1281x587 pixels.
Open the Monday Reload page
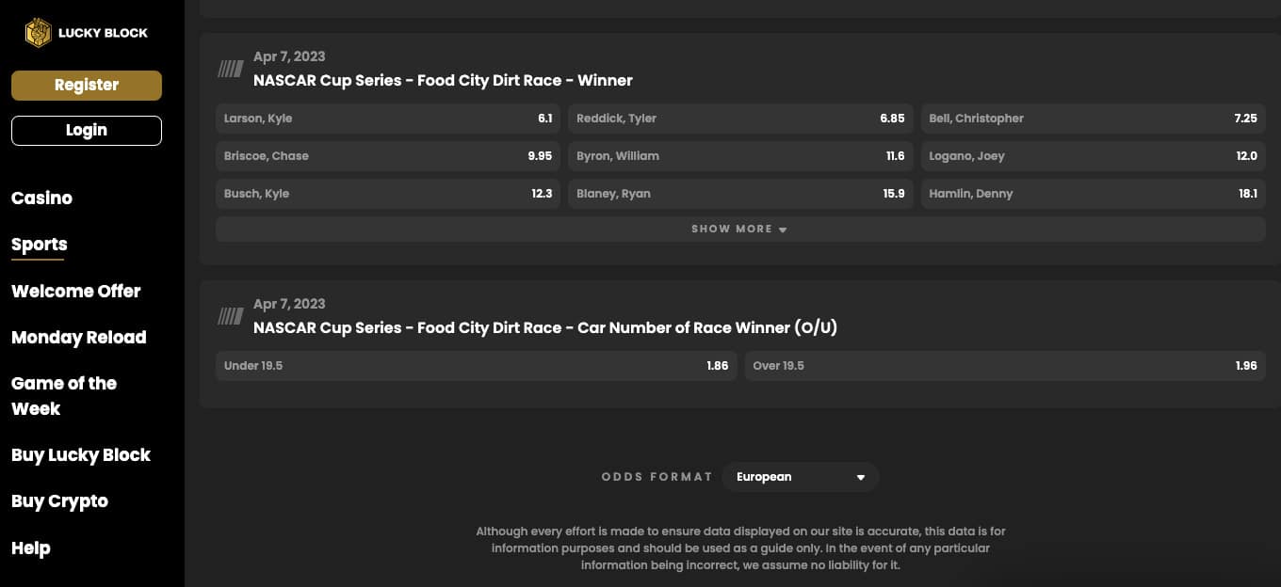78,338
